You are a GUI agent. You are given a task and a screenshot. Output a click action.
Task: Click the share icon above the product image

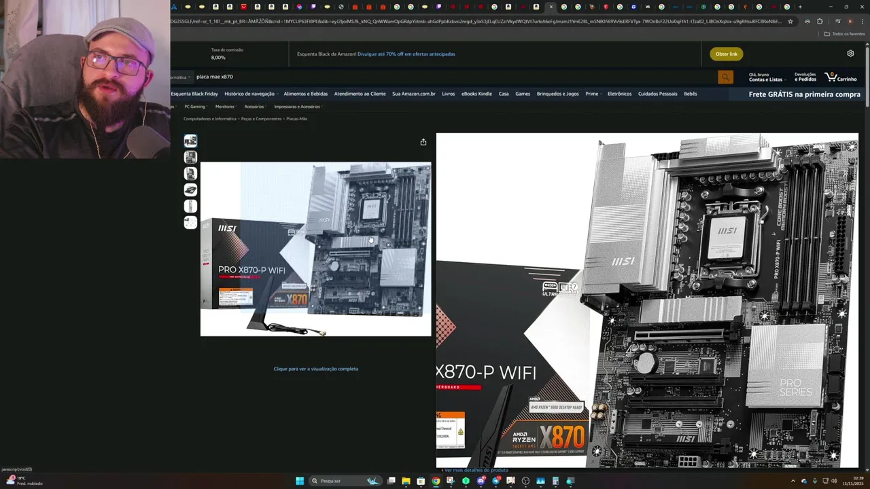pos(423,142)
